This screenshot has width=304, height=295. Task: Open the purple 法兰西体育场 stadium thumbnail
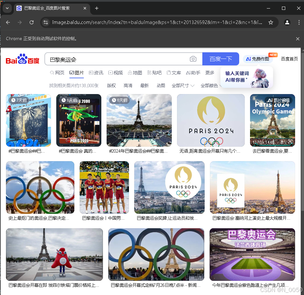[252, 255]
